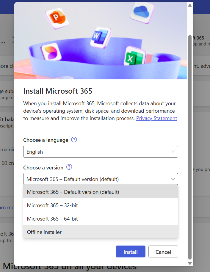The height and width of the screenshot is (272, 210).
Task: Choose Microsoft 365 – 64-bit option
Action: [101, 219]
